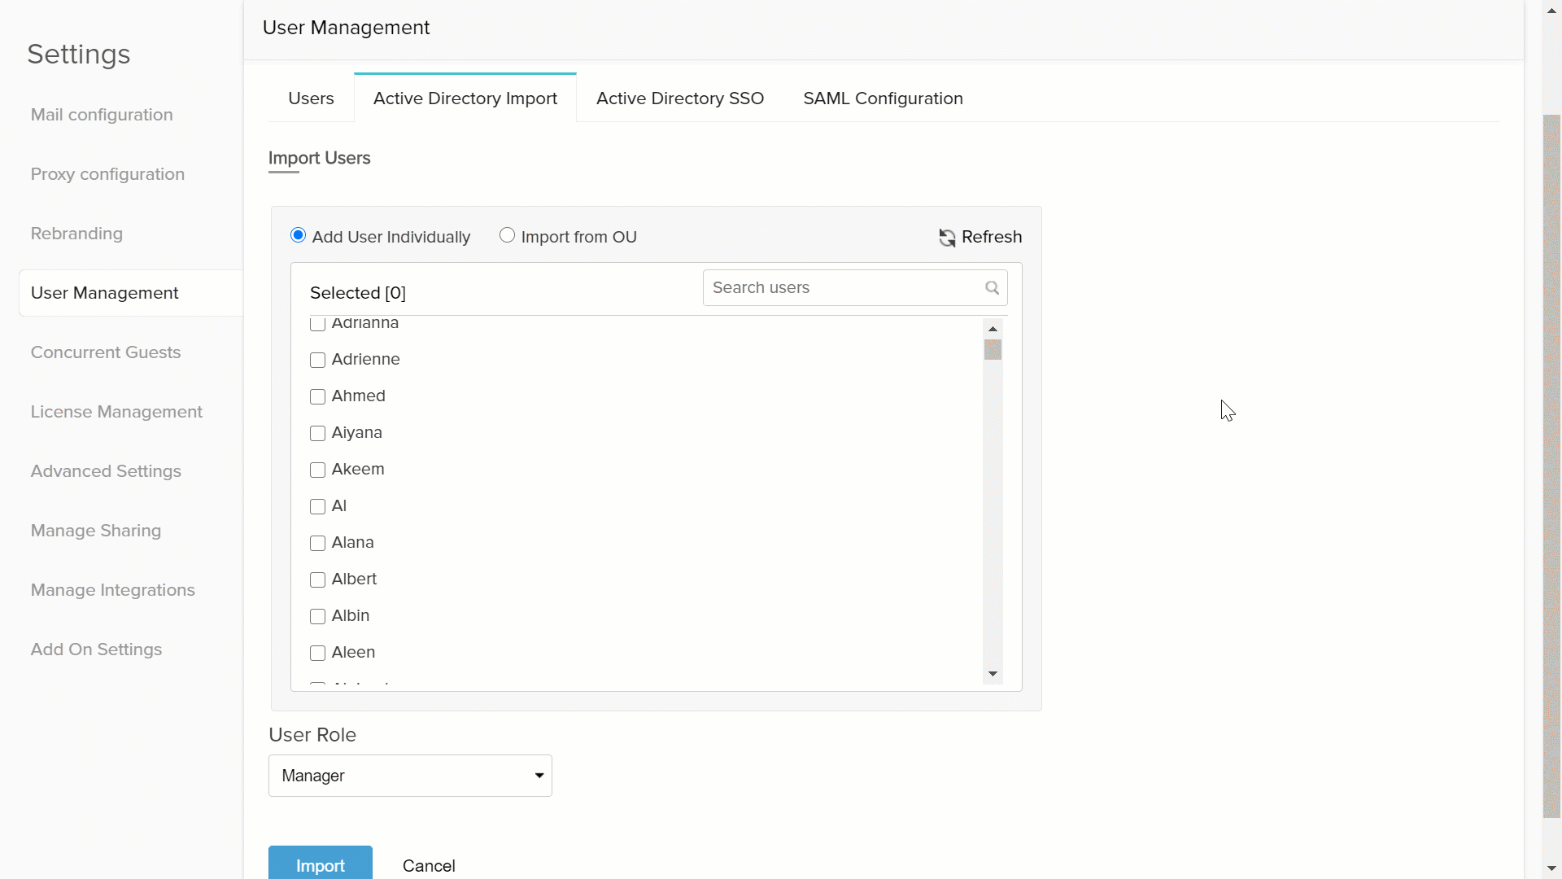Open the SAML Configuration tab
Viewport: 1562px width, 879px height.
click(883, 98)
